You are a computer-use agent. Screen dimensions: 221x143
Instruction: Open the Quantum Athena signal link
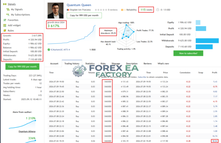tap(27, 132)
